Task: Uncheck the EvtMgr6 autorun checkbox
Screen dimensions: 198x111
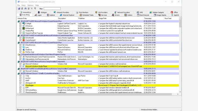Action: tap(20, 23)
